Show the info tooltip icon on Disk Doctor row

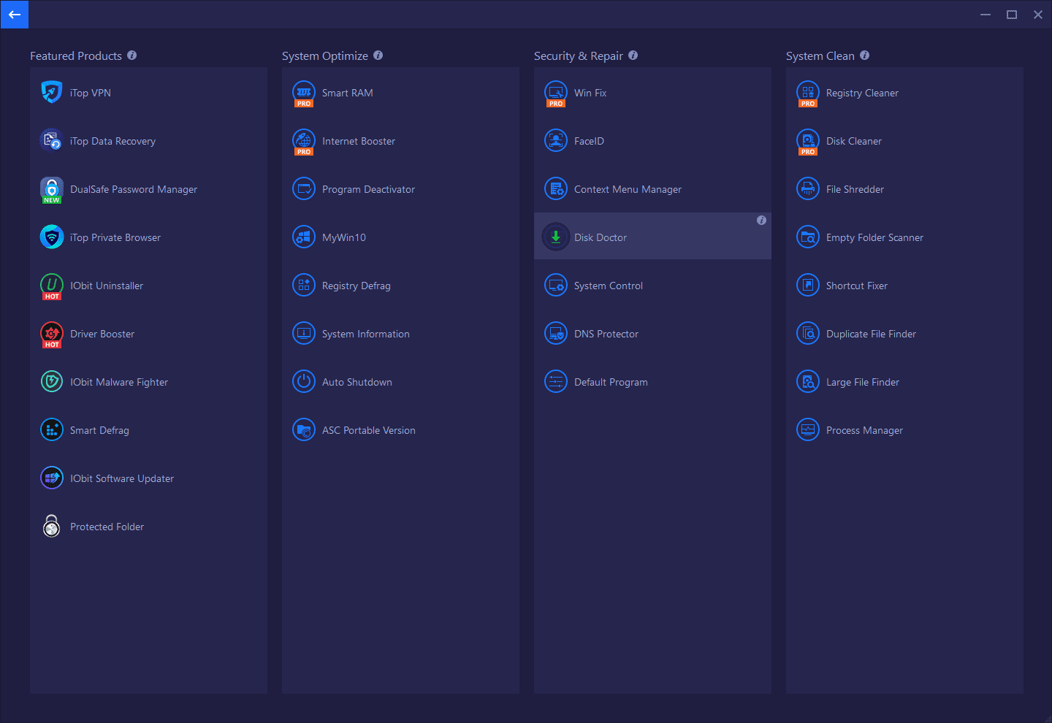pos(761,221)
